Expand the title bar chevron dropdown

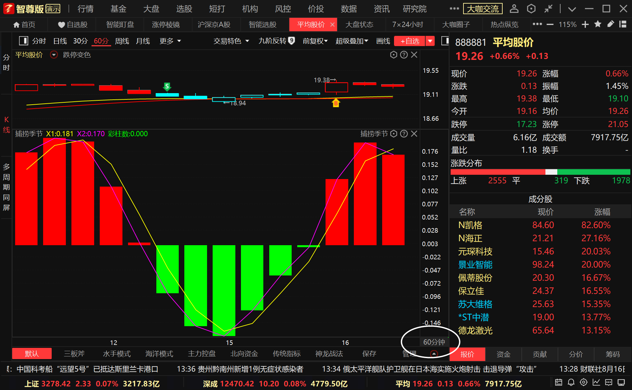point(572,9)
